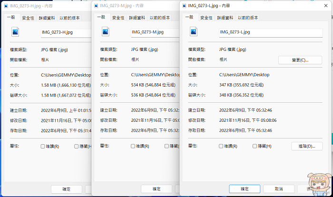333x197 pixels.
Task: Toggle 唯讀(R) checkbox in IMG_0273-M.jpg window
Action: click(x=133, y=146)
